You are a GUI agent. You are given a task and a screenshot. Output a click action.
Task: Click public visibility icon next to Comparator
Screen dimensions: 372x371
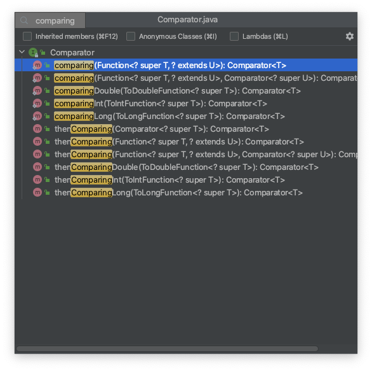pos(43,52)
